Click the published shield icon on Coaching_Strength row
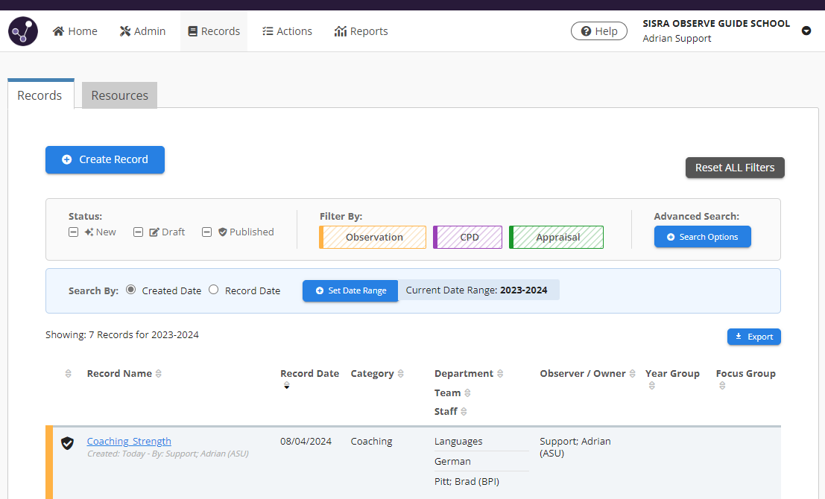Viewport: 825px width, 499px height. 67,443
